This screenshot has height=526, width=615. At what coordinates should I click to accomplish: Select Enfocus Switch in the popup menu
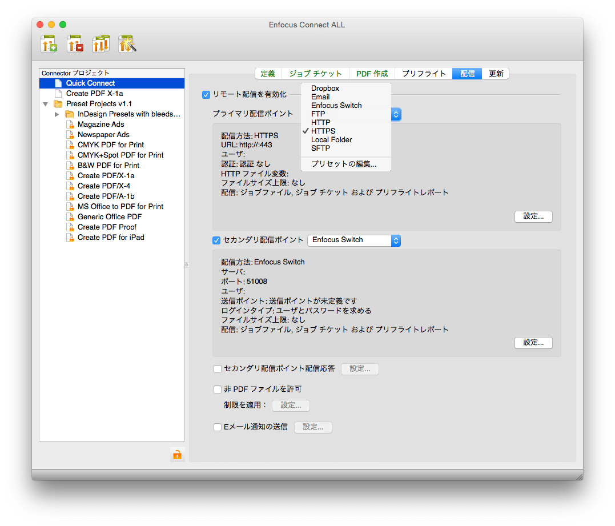(x=346, y=106)
